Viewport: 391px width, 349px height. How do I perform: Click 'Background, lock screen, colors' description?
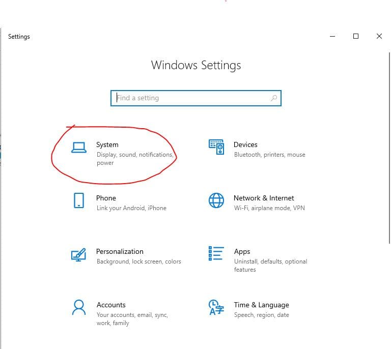pyautogui.click(x=139, y=261)
